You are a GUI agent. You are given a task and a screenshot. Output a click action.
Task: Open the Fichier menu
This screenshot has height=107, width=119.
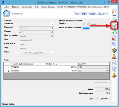6,7
